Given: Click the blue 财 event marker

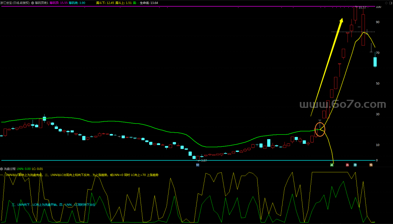Looking at the screenshot, I should click(198, 165).
